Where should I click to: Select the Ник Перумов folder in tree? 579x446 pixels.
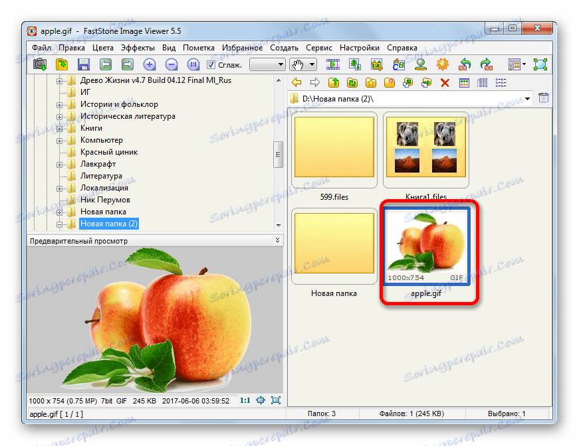105,200
